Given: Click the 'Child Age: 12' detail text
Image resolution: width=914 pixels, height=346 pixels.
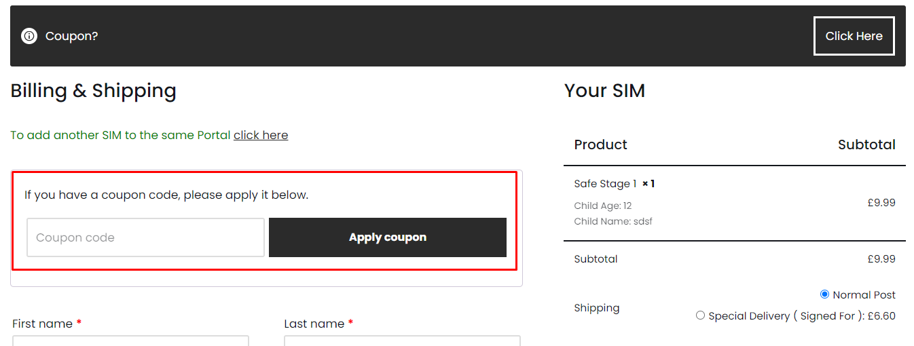Looking at the screenshot, I should coord(603,206).
